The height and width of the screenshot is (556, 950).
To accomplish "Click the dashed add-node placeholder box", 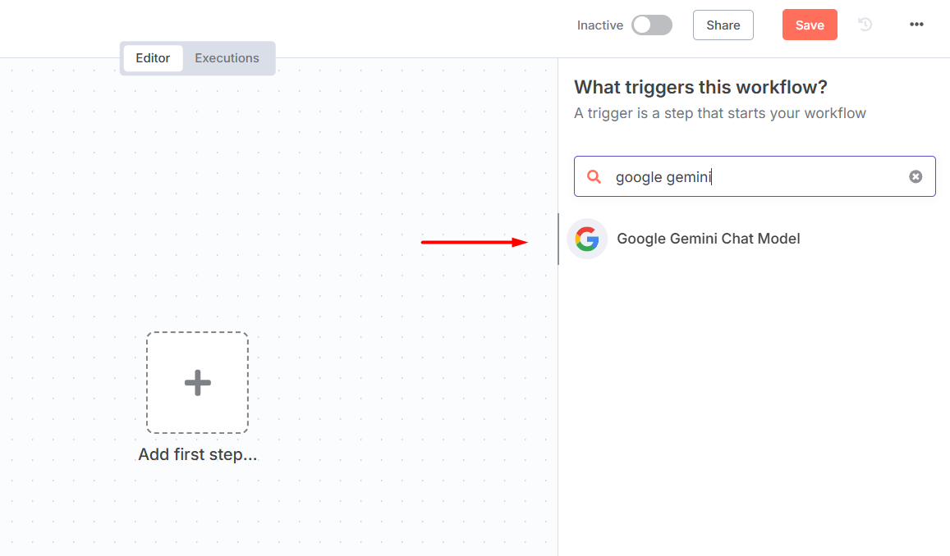I will [198, 382].
